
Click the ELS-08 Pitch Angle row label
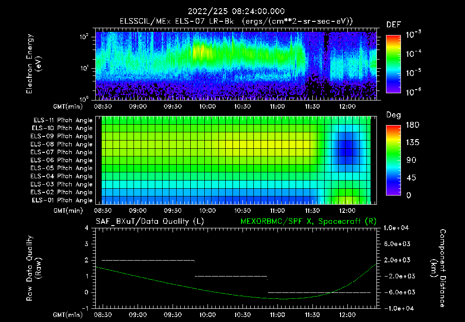(x=62, y=144)
